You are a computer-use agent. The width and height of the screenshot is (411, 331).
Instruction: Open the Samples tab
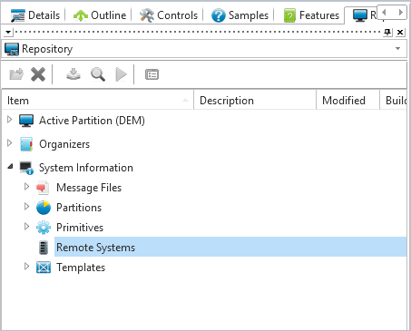pyautogui.click(x=240, y=15)
